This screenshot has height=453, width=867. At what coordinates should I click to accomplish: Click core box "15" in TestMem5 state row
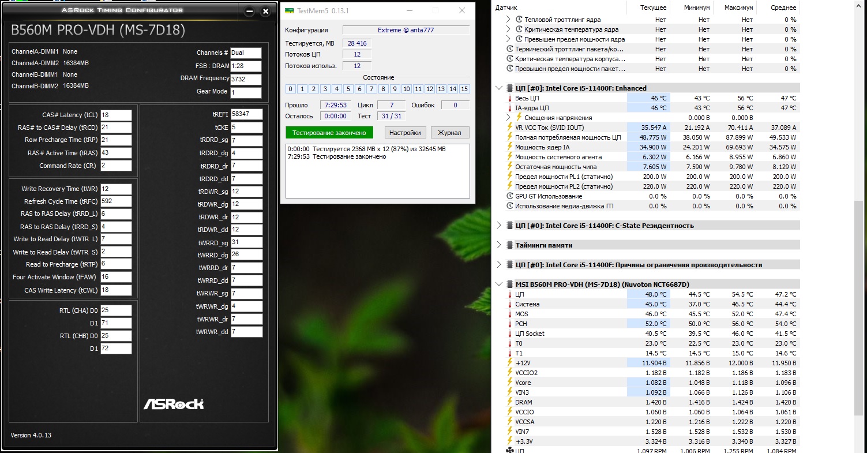click(x=464, y=89)
